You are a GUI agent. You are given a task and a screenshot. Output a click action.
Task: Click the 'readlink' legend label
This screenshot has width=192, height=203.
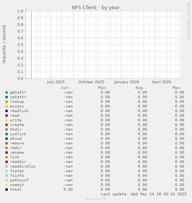19,111
